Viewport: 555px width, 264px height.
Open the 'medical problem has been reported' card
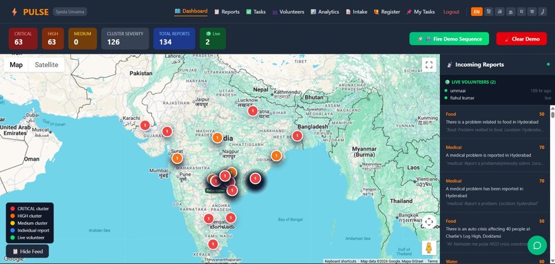[x=494, y=192]
